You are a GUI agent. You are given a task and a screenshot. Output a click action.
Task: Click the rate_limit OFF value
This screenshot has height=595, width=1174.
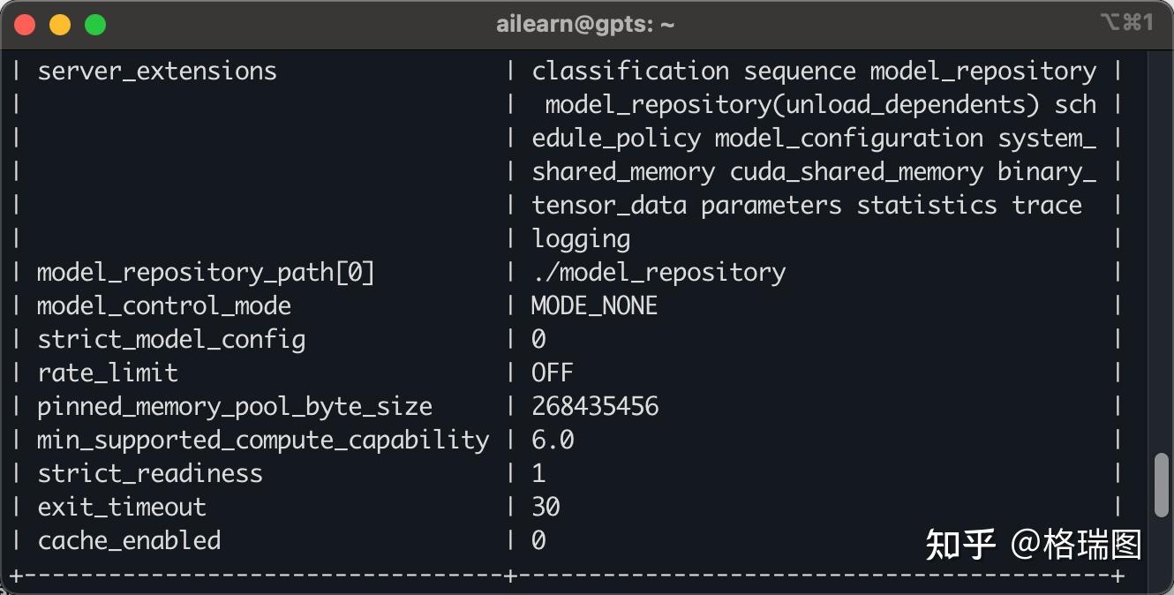pos(552,373)
